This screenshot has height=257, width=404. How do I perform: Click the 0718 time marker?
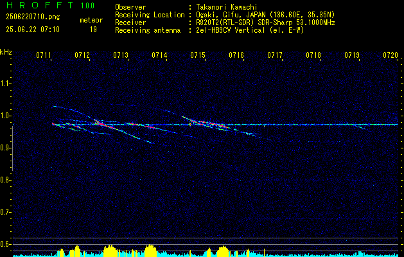click(x=313, y=55)
